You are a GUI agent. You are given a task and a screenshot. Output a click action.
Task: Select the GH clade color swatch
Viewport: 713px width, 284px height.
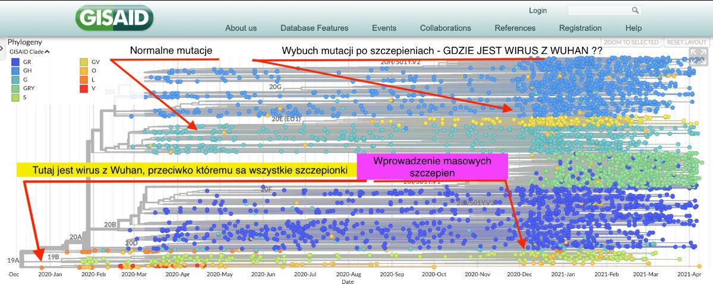[14, 71]
